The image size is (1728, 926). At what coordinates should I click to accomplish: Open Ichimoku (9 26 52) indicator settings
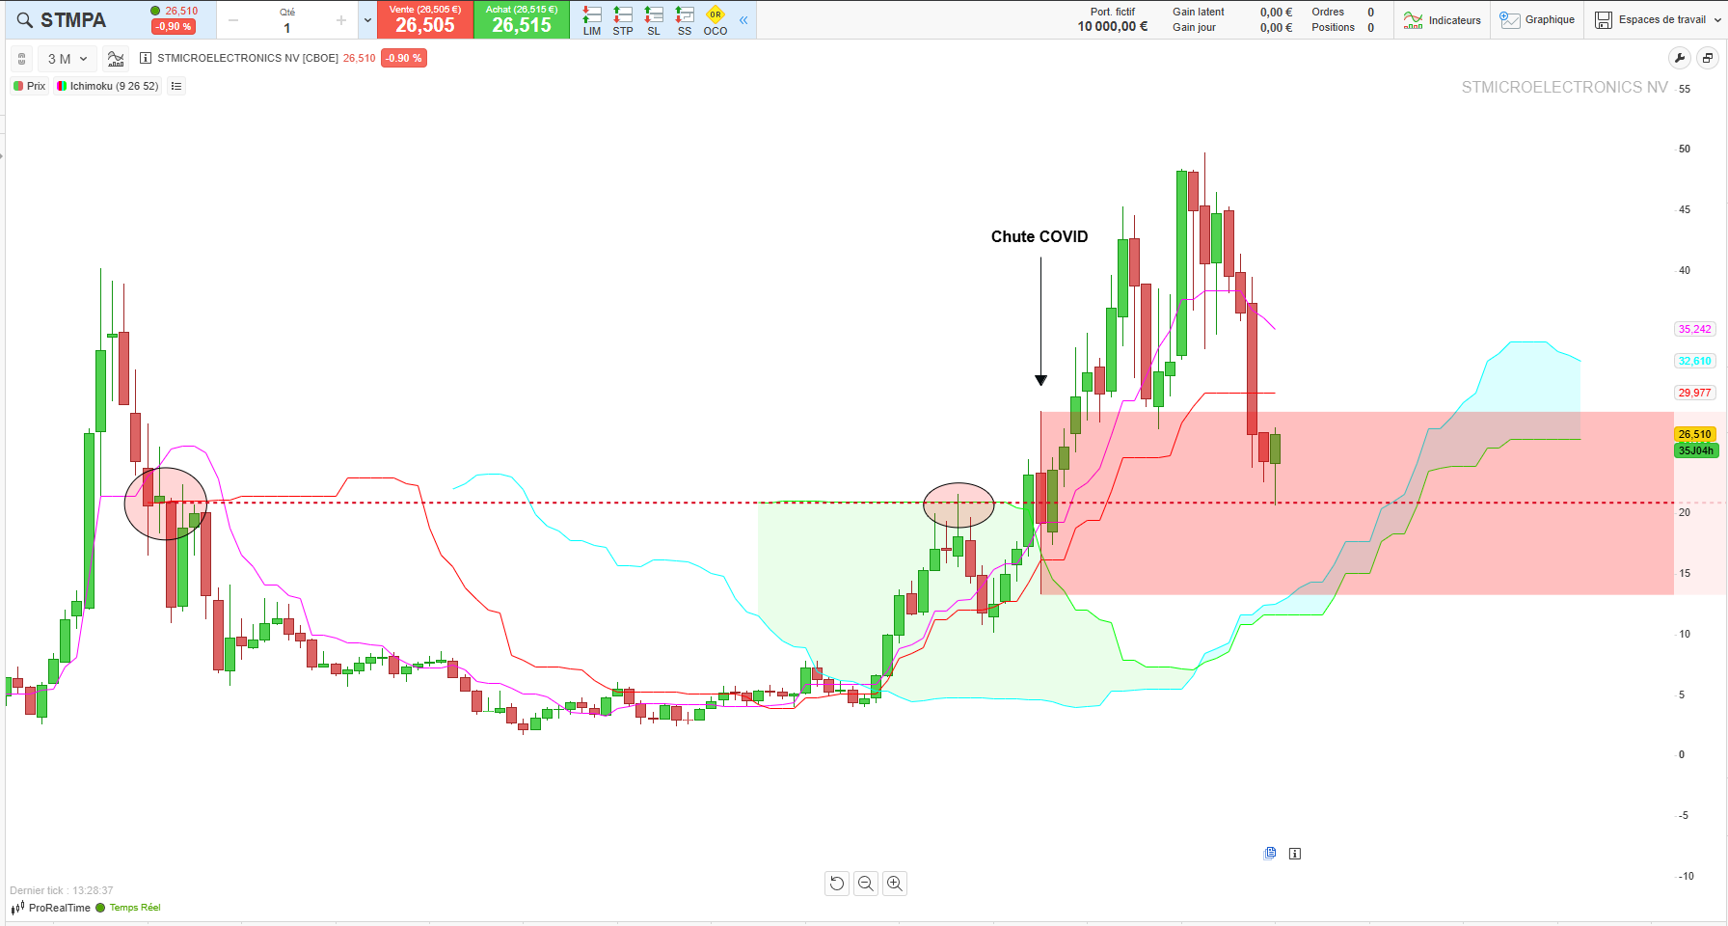pyautogui.click(x=107, y=86)
